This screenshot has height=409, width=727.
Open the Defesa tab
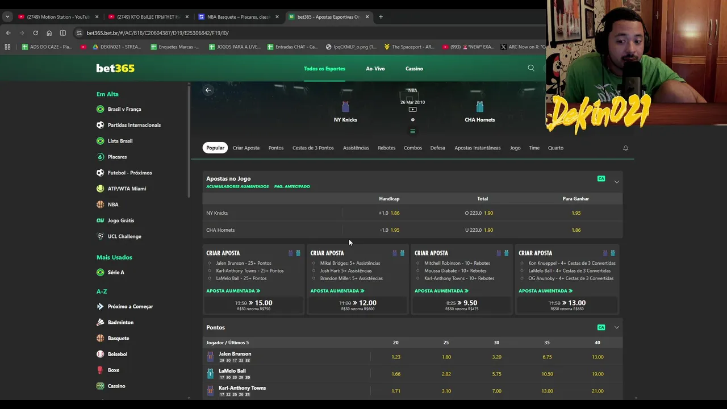[437, 148]
